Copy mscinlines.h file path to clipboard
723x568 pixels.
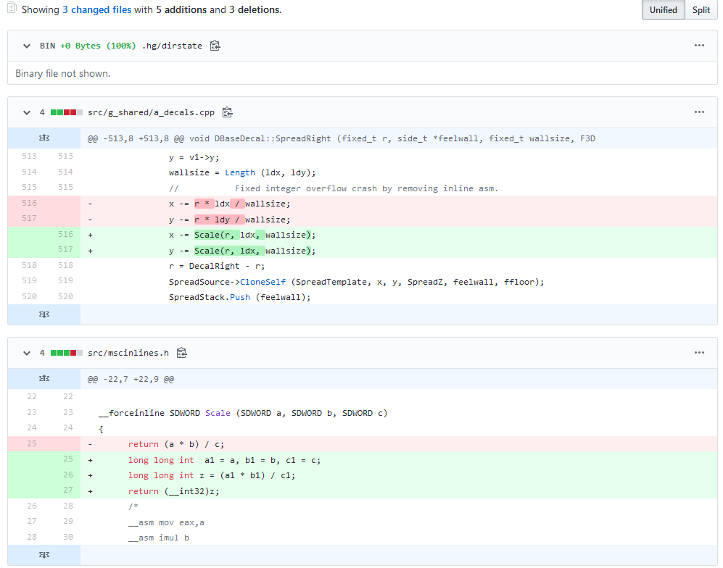click(182, 353)
